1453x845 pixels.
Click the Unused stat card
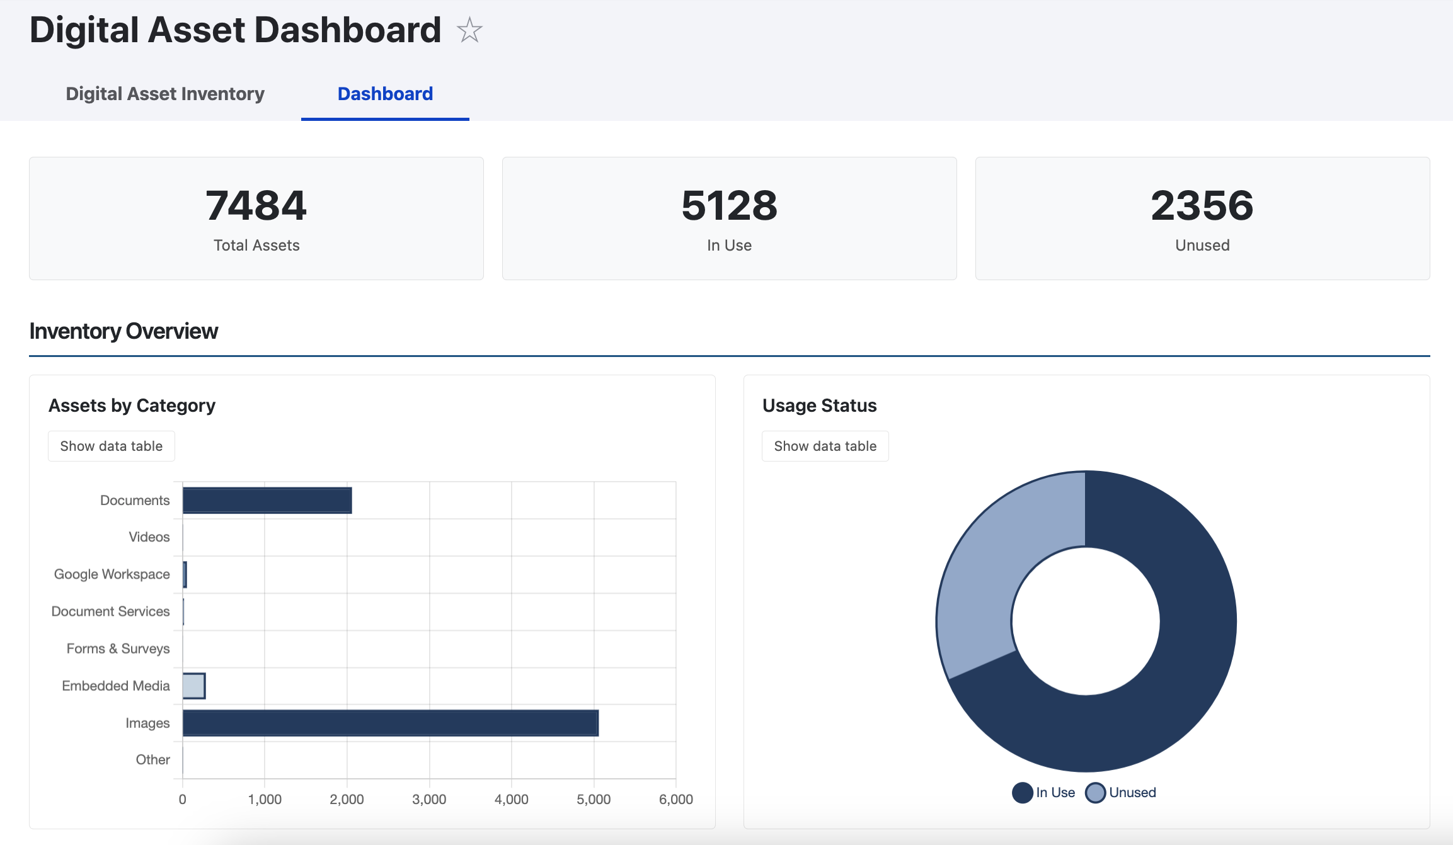coord(1202,218)
